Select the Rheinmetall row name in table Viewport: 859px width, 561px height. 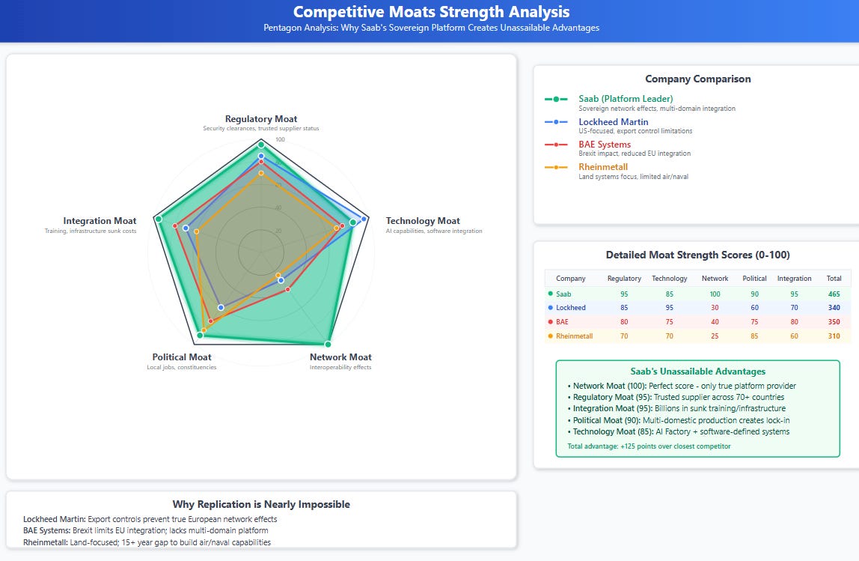[574, 336]
